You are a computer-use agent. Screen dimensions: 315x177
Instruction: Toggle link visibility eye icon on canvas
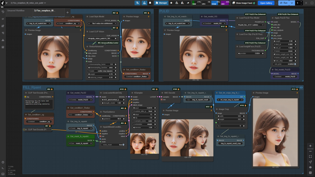pos(310,167)
